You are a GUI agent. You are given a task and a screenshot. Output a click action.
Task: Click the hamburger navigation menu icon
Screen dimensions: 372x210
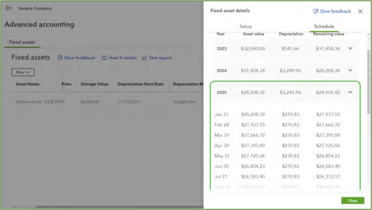[8, 8]
